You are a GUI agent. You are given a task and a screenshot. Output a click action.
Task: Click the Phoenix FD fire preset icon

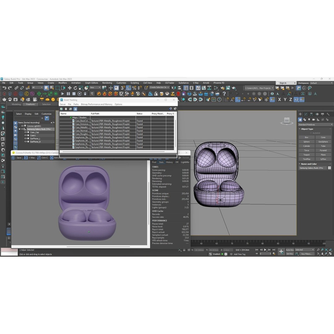(x=99, y=94)
